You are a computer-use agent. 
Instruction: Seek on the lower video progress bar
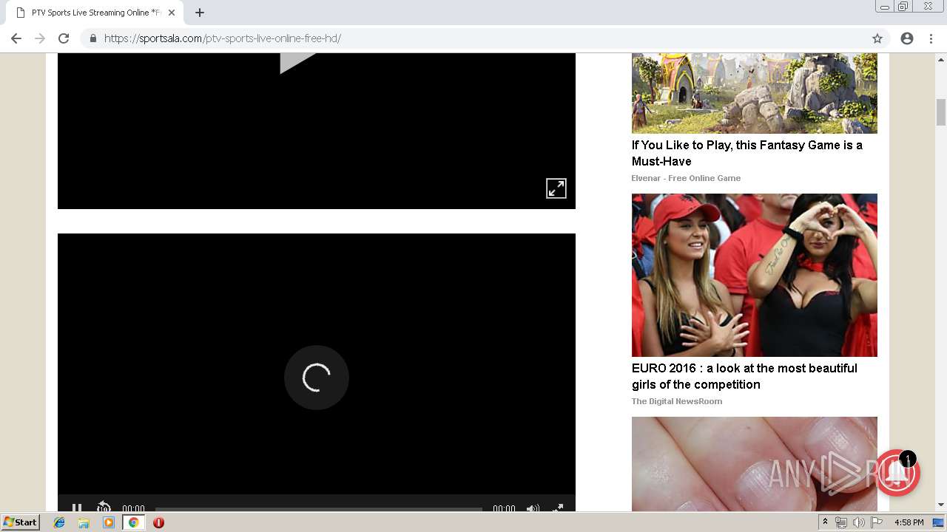319,508
